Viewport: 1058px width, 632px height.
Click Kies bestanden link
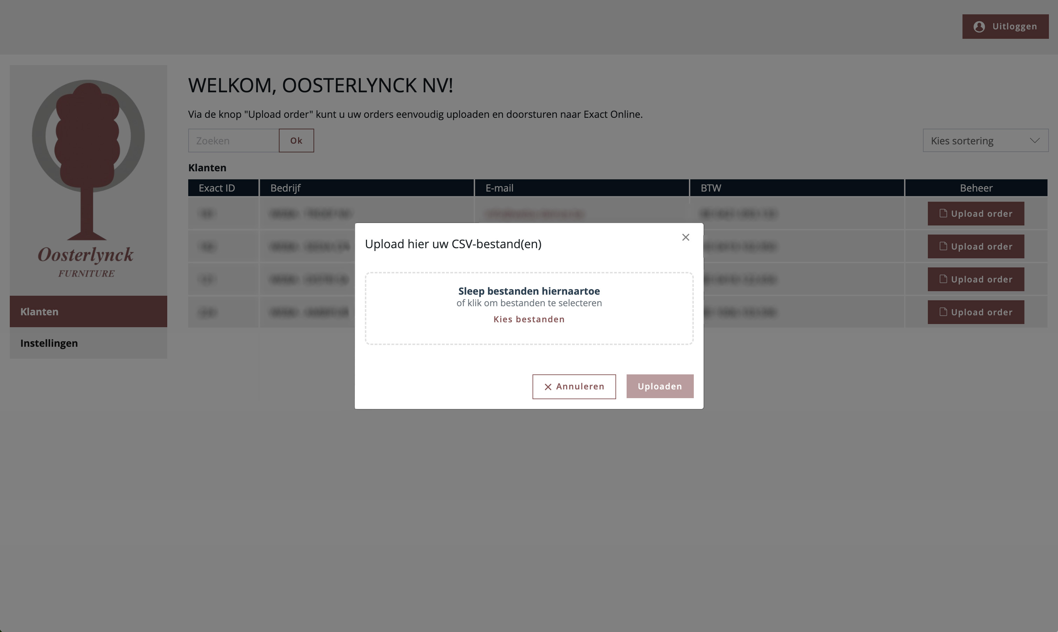[x=529, y=319]
